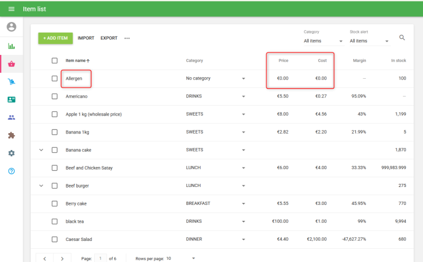Image resolution: width=423 pixels, height=262 pixels.
Task: Open the settings gear icon
Action: click(11, 153)
